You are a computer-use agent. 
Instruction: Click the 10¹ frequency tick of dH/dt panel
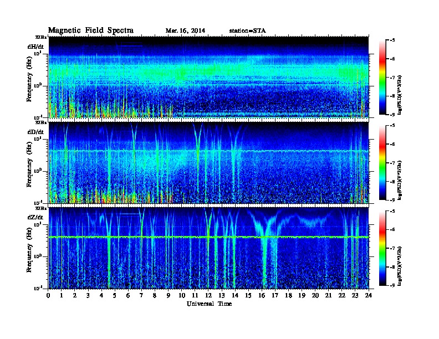38,54
